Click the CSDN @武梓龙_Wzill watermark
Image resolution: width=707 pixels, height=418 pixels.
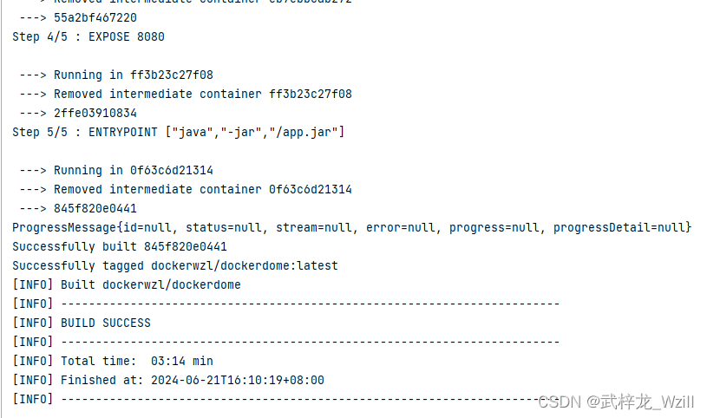616,402
